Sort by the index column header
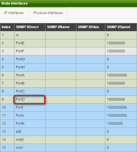The image size is (137, 152). pos(6,27)
